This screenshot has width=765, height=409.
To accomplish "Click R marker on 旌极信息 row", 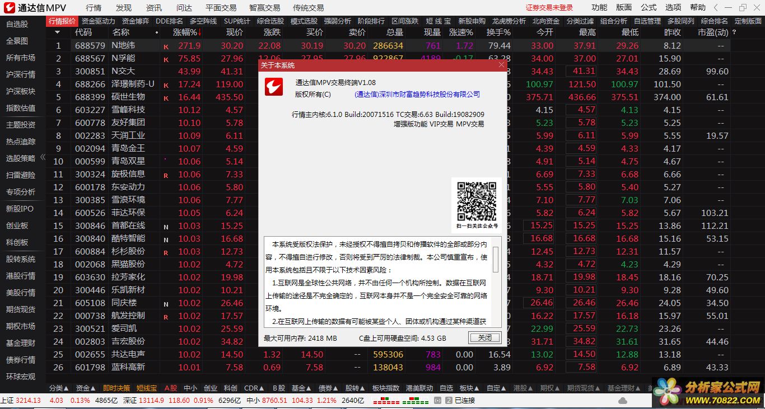I will [166, 175].
